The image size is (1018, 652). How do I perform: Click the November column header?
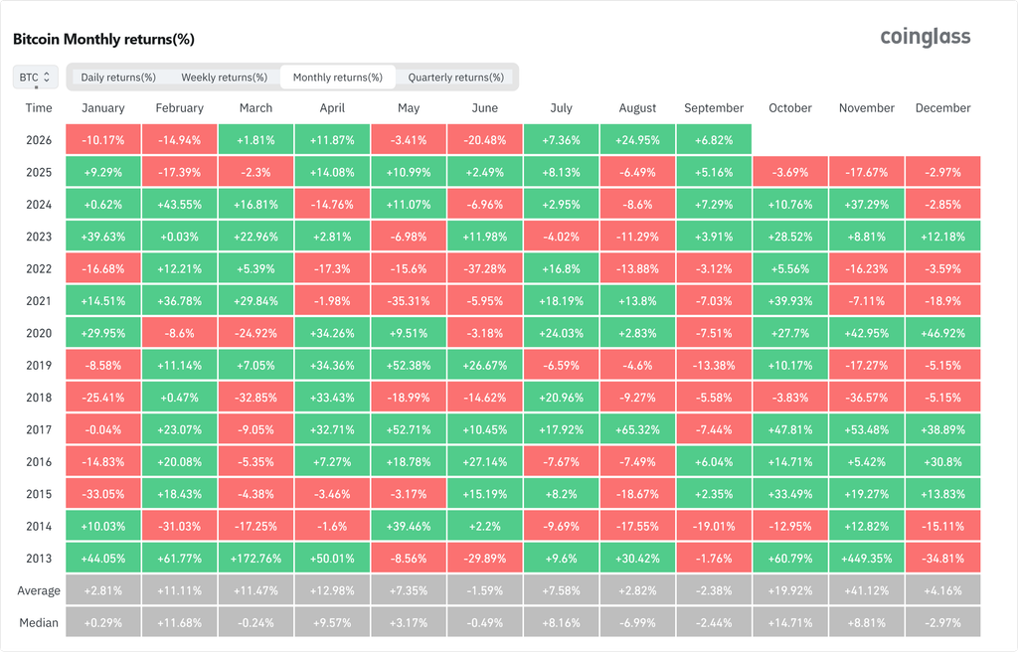[x=867, y=107]
